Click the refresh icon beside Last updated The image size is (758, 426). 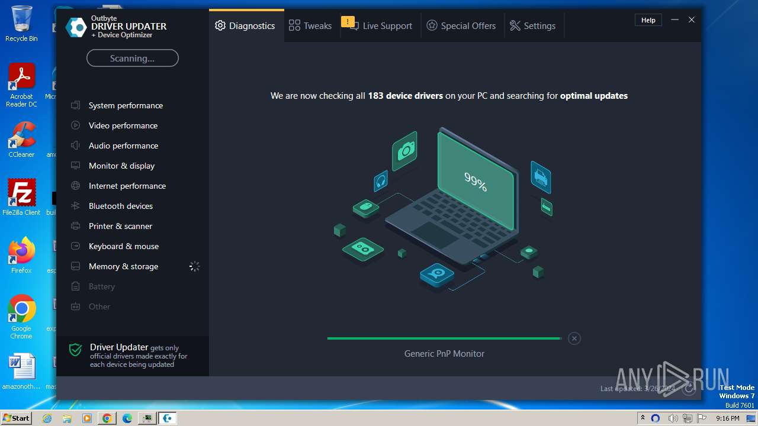688,389
